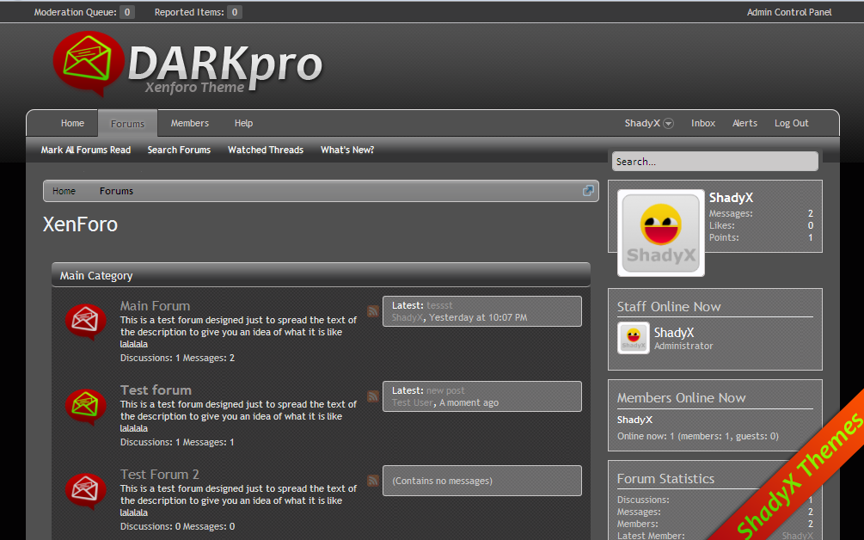The width and height of the screenshot is (864, 540).
Task: Click ShadyX under Members Online Now
Action: pos(634,420)
